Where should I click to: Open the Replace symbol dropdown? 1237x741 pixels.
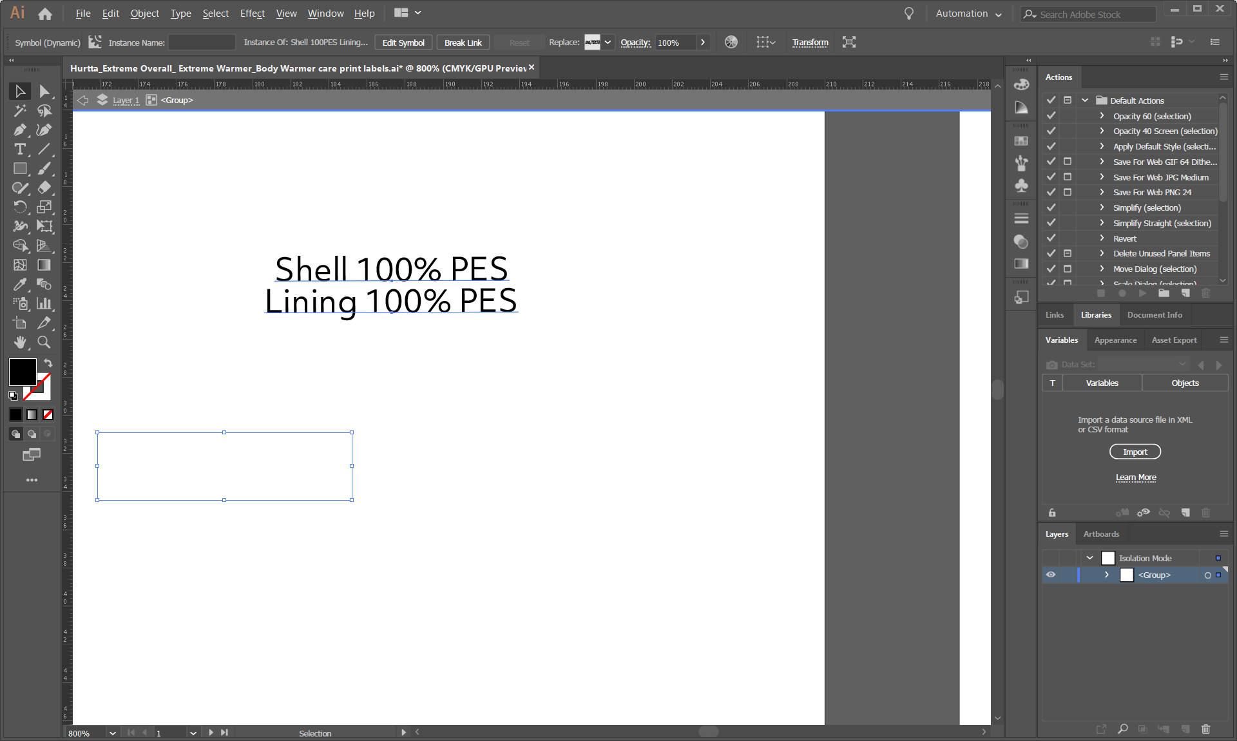[x=606, y=42]
